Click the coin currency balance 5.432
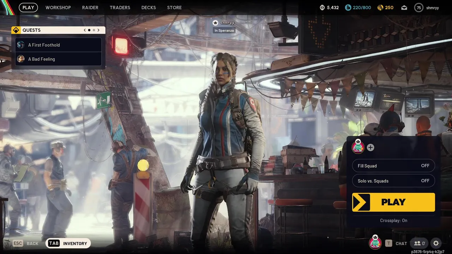452x254 pixels. point(329,7)
